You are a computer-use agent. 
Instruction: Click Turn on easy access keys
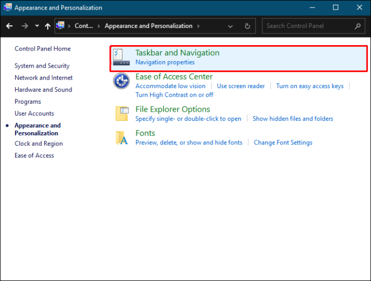310,86
